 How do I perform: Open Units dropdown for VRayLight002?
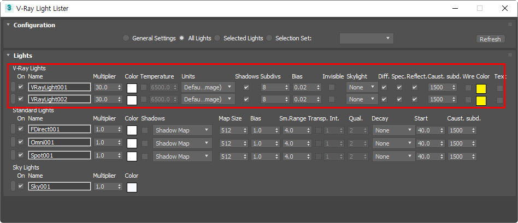(x=208, y=99)
